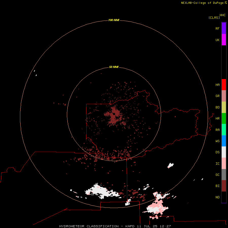The height and width of the screenshot is (228, 228).
Task: Click the DS white legend swatch
Action: pos(224,152)
